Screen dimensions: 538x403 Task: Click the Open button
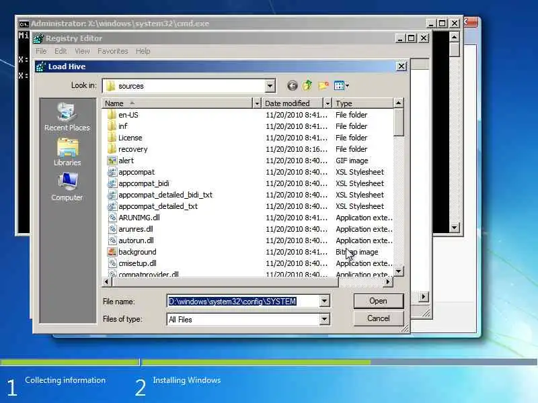379,301
